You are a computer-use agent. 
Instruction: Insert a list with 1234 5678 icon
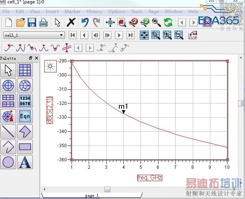(25, 101)
